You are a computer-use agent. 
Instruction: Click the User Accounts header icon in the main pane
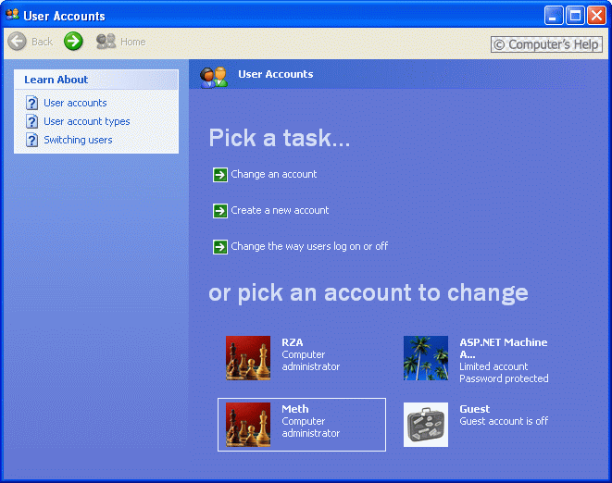[214, 77]
